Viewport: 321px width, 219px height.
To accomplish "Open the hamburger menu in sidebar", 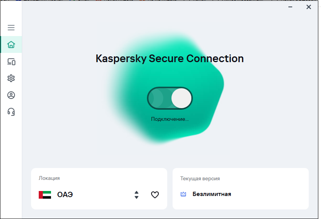I will (x=11, y=28).
